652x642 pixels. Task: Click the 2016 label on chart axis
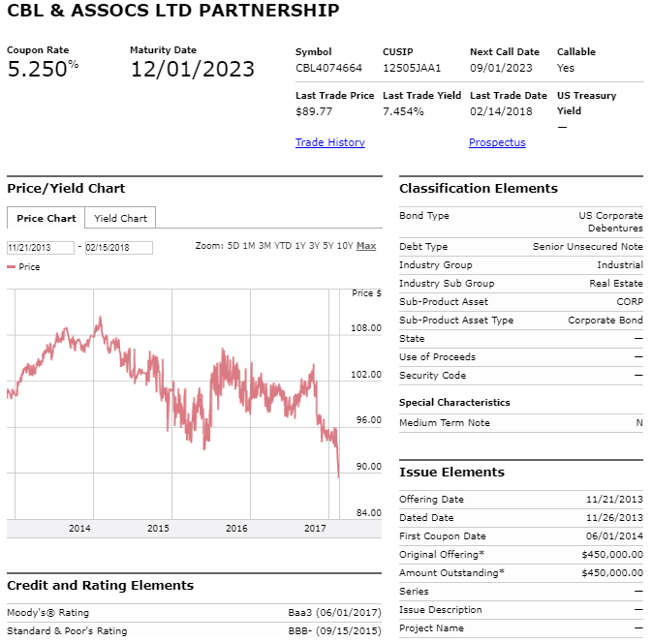point(236,528)
